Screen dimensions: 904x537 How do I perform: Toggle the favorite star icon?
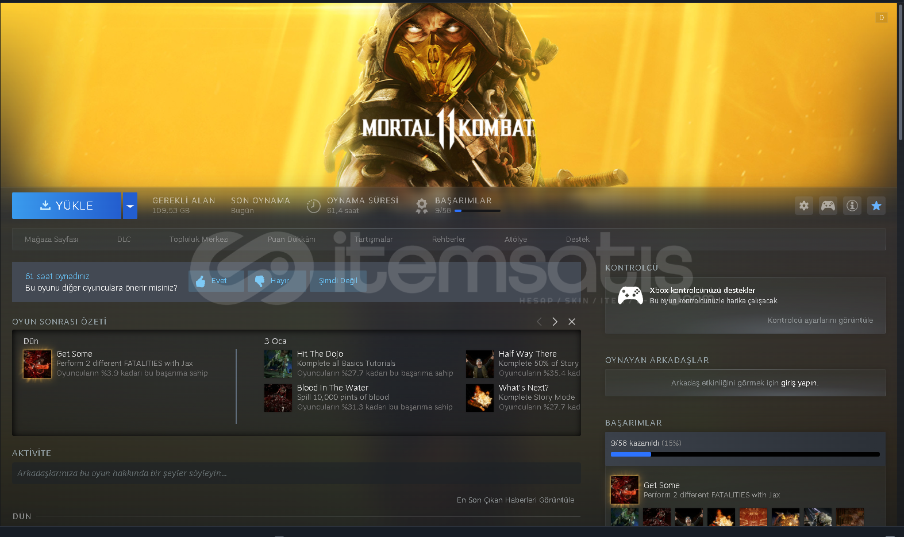tap(876, 206)
